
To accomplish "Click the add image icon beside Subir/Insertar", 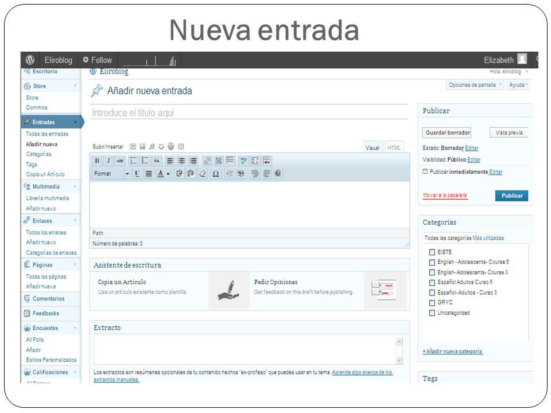I will (x=133, y=146).
